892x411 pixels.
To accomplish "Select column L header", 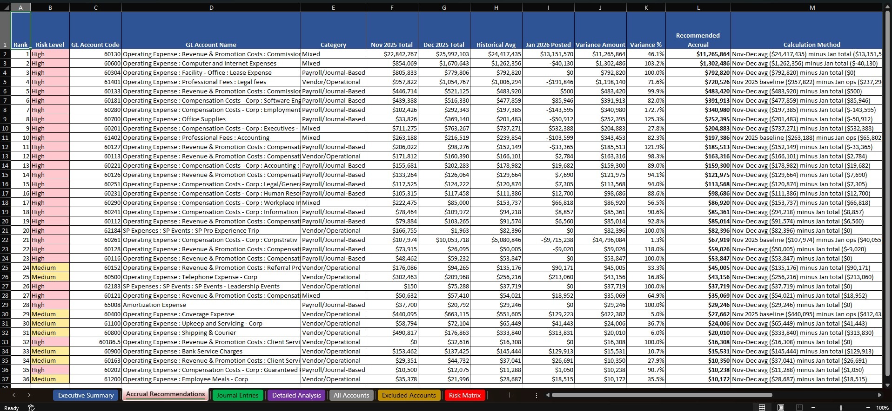I will [698, 7].
